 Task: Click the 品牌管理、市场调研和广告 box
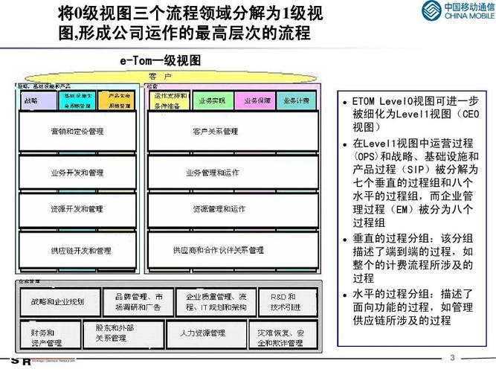pyautogui.click(x=138, y=302)
